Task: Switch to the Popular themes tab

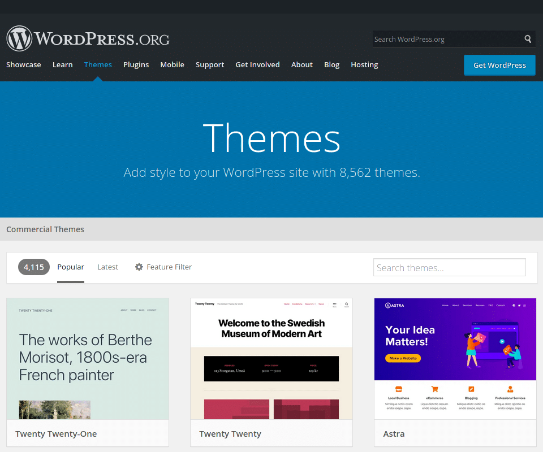Action: click(71, 267)
